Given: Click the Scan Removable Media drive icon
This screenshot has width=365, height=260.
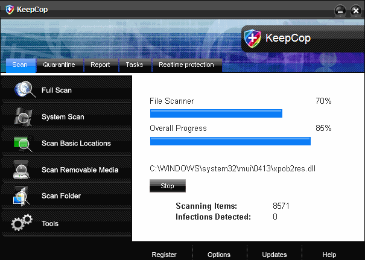Looking at the screenshot, I should [21, 170].
